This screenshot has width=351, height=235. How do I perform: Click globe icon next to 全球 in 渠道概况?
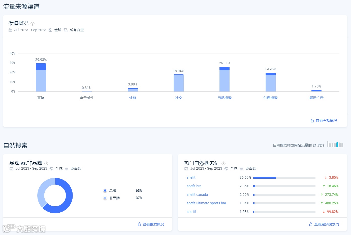[x=50, y=30]
